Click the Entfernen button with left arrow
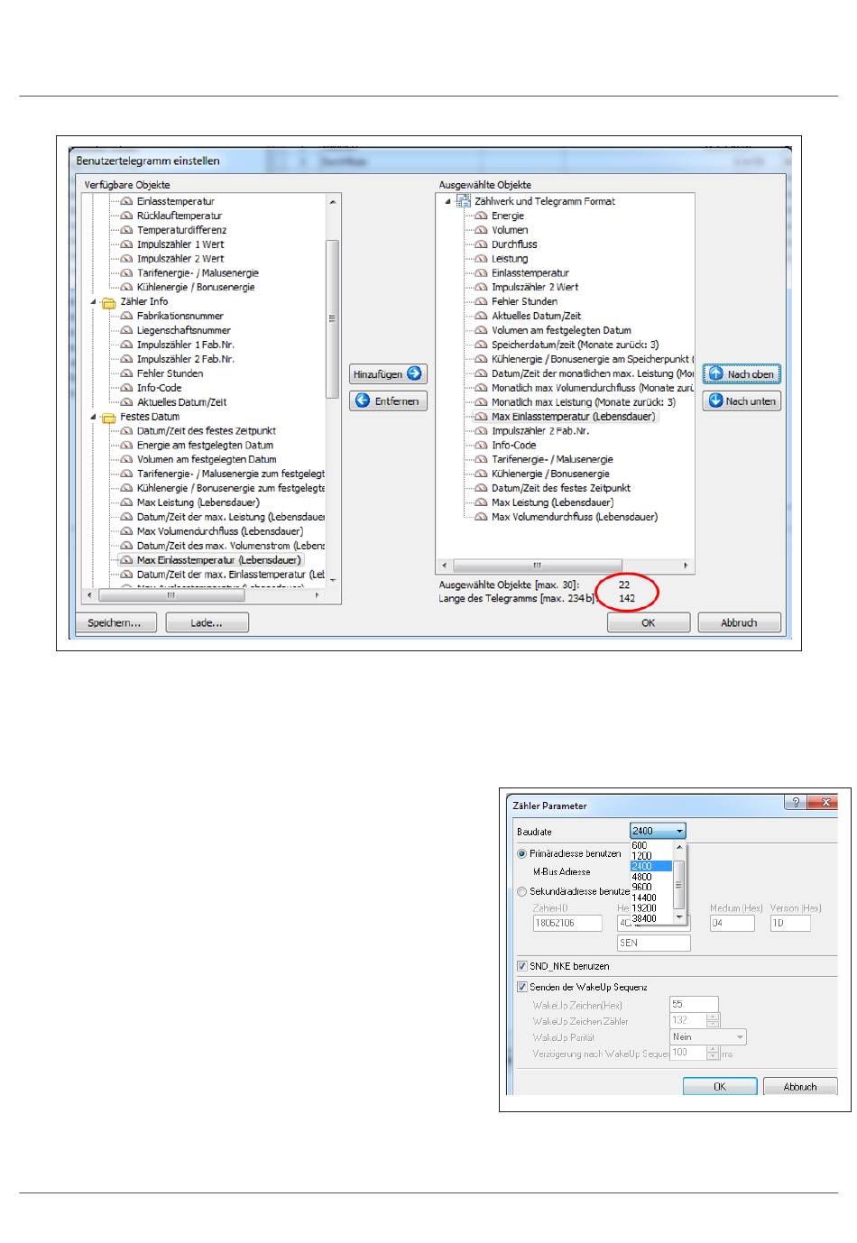Screen dimensions: 857x1243 pyautogui.click(x=388, y=401)
